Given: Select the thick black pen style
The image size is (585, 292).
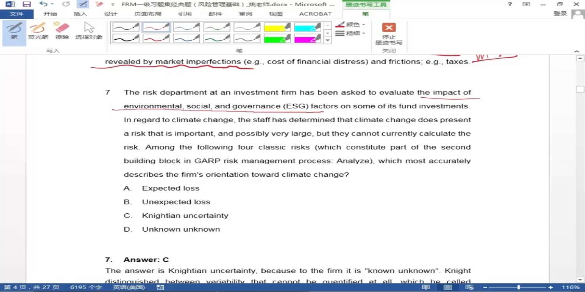Looking at the screenshot, I should tap(126, 39).
